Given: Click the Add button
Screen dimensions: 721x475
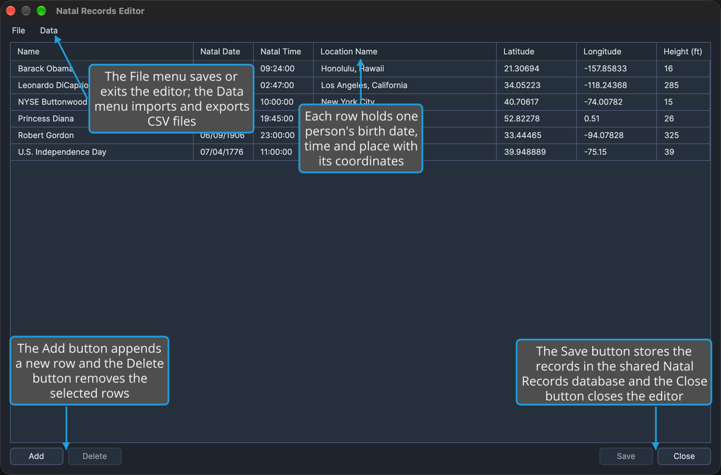Looking at the screenshot, I should click(x=36, y=456).
